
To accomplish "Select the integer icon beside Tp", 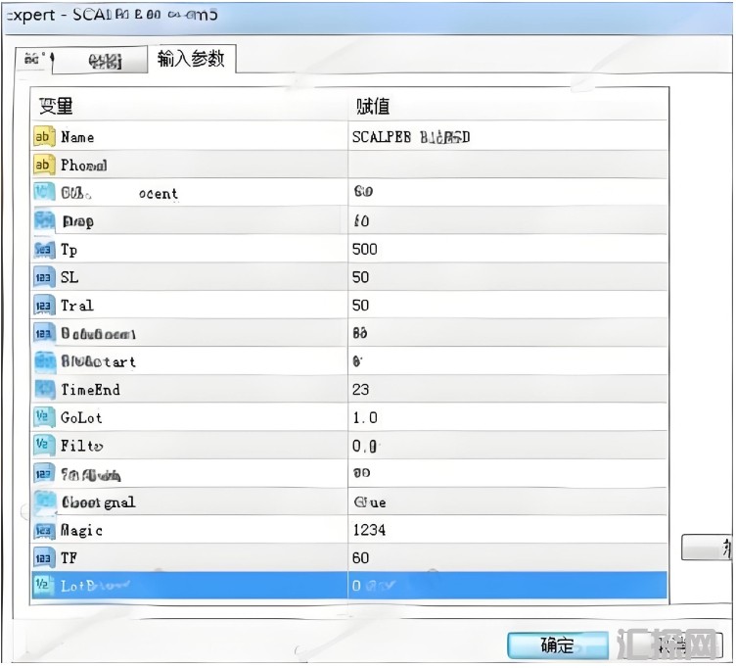I will coord(44,250).
